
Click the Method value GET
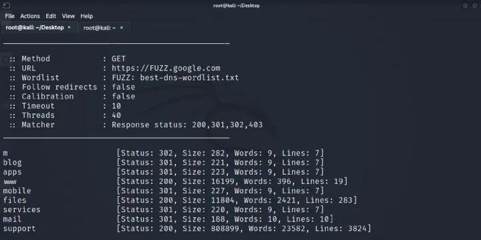pos(118,59)
